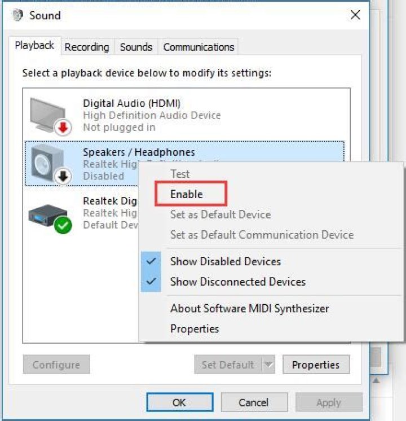Click the Sound speaker icon in title bar
406x421 pixels.
pyautogui.click(x=17, y=15)
